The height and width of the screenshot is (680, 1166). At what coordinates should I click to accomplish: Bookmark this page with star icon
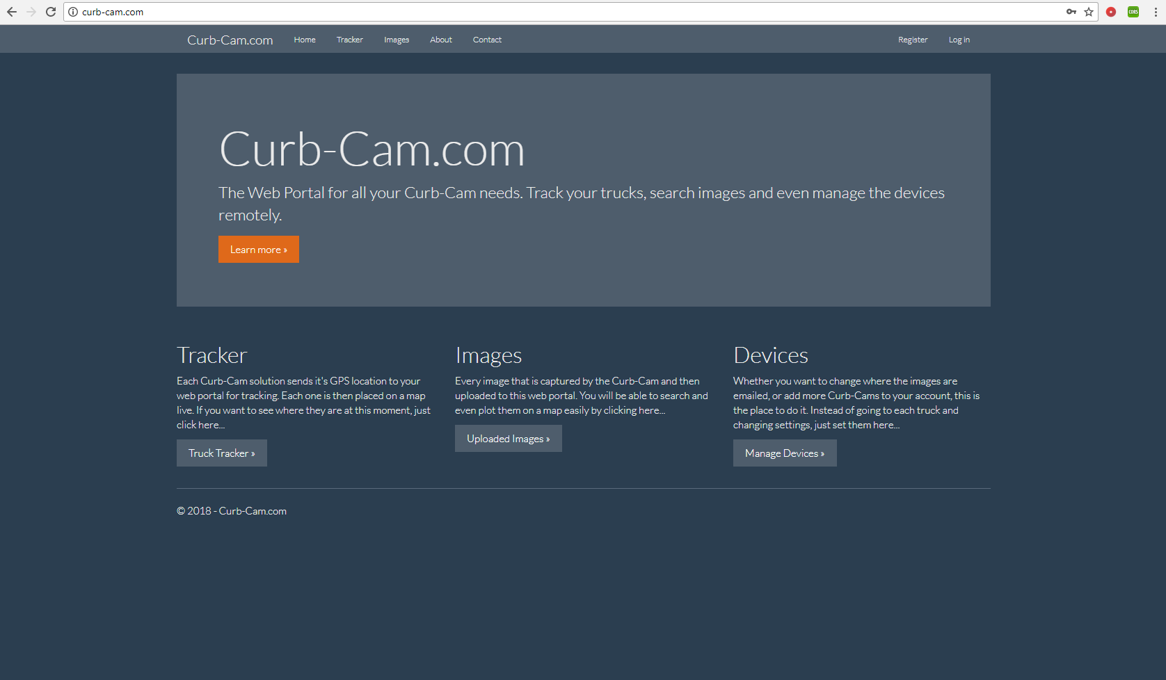coord(1089,12)
